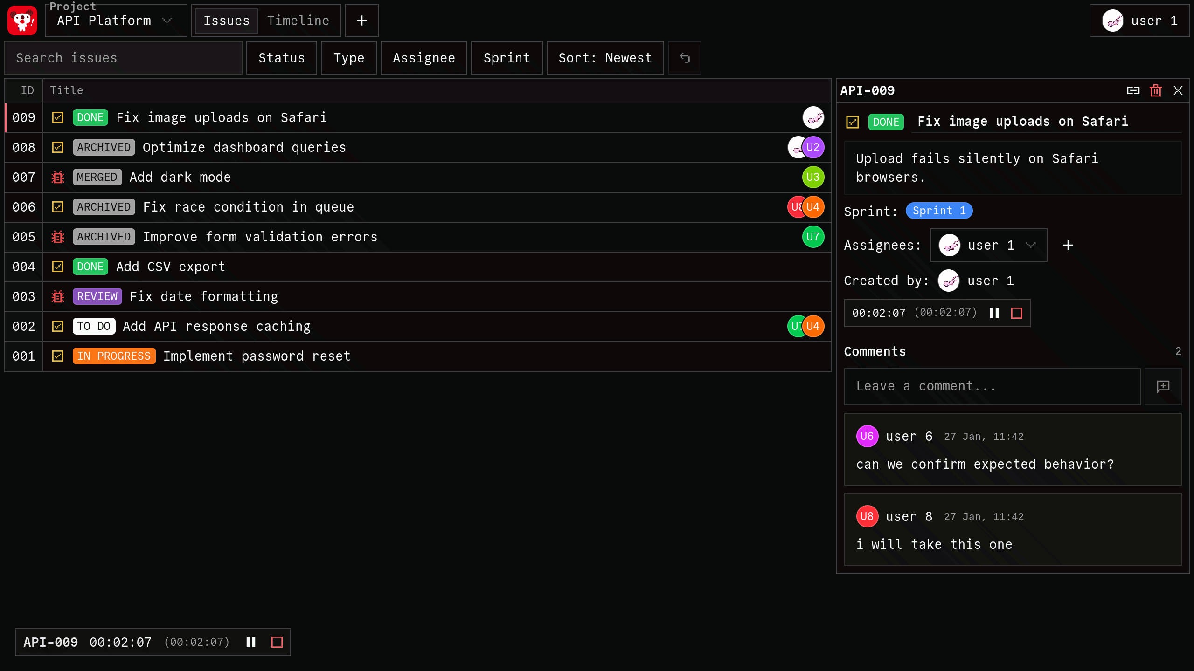Select the Issues tab

(226, 21)
